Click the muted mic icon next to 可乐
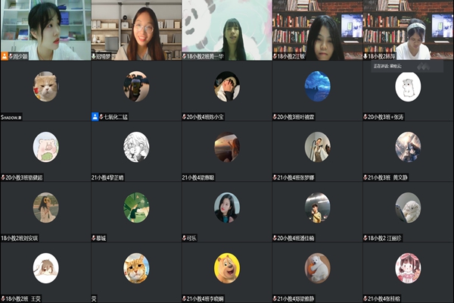 click(x=184, y=238)
